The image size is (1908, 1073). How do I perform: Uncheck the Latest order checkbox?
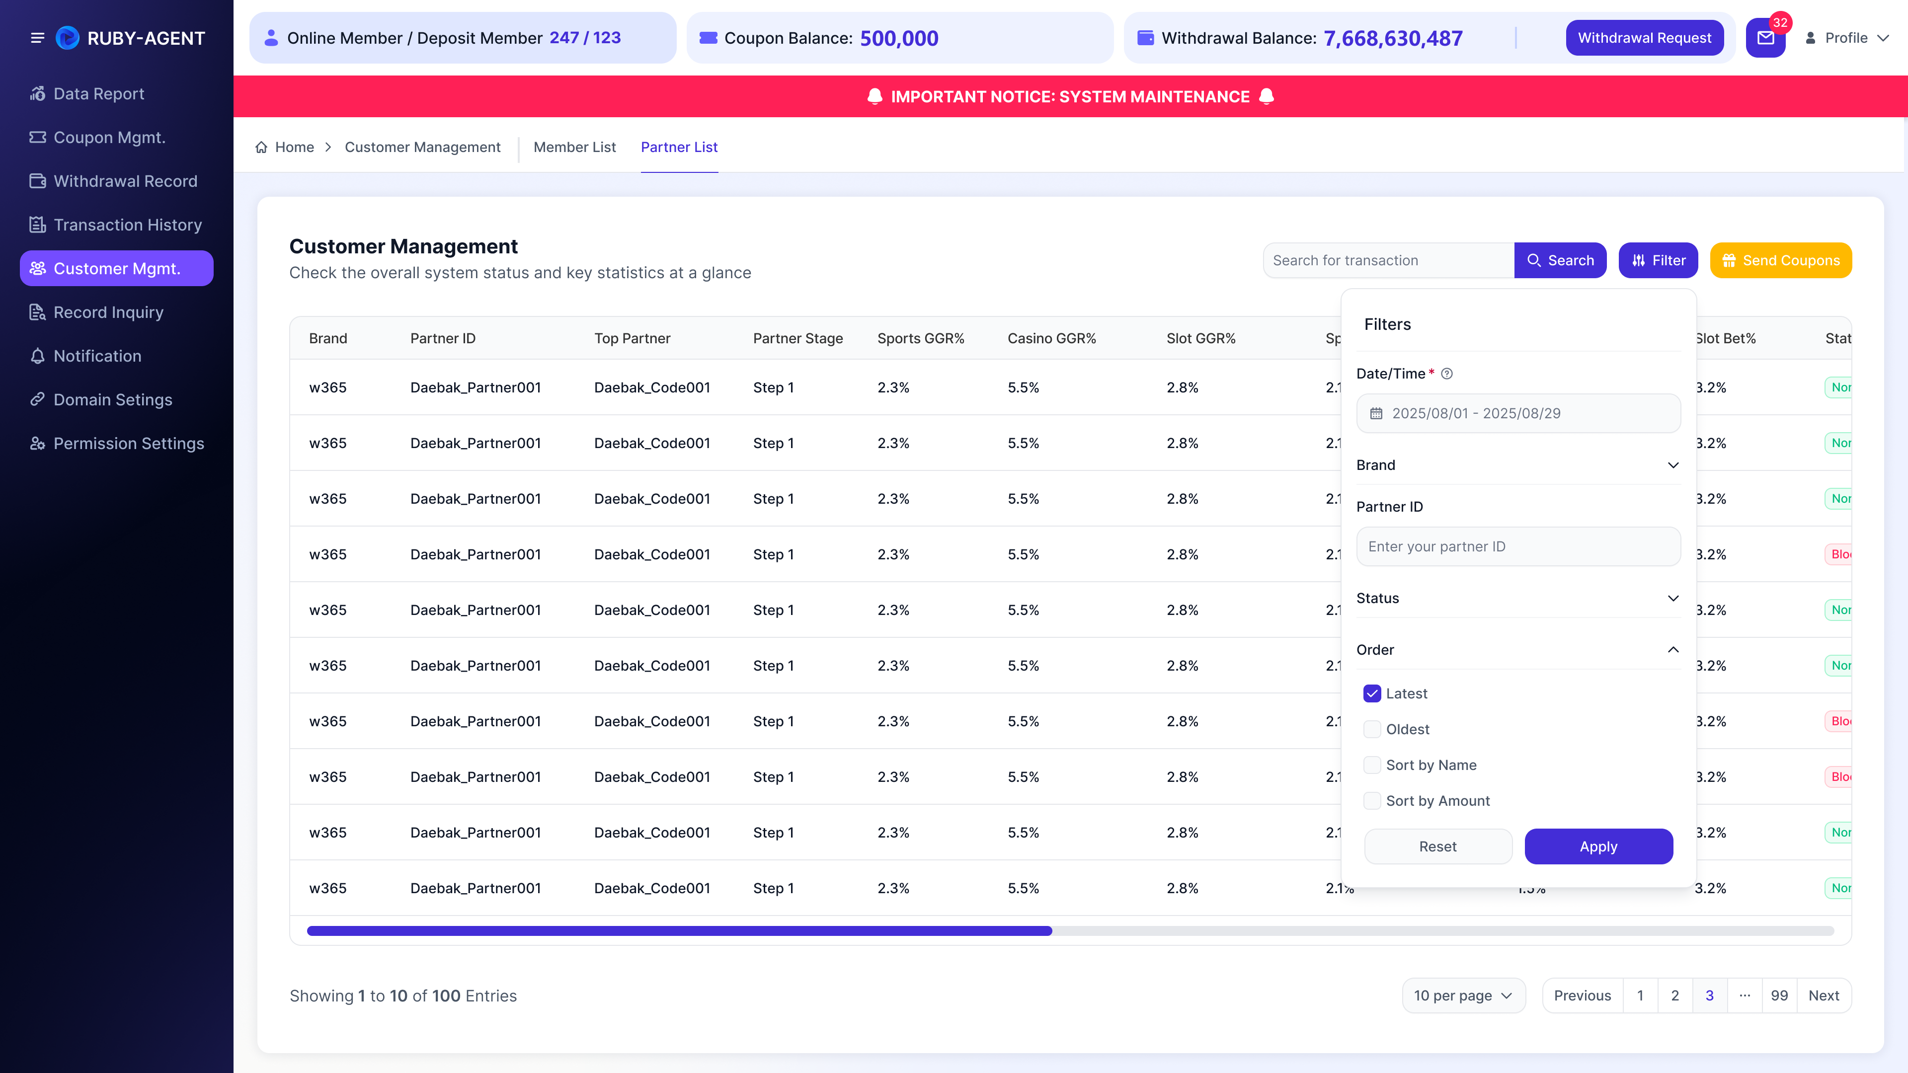click(1372, 694)
